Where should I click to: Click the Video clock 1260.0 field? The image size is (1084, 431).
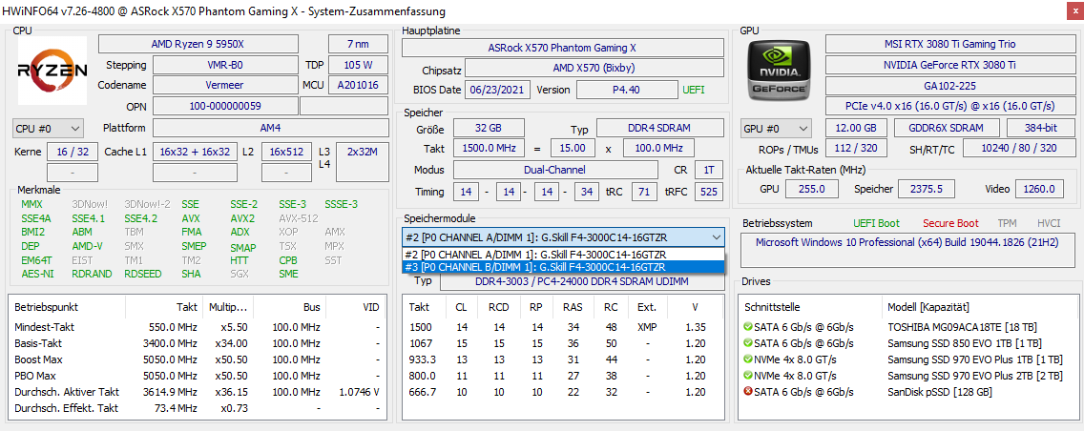tap(1040, 189)
